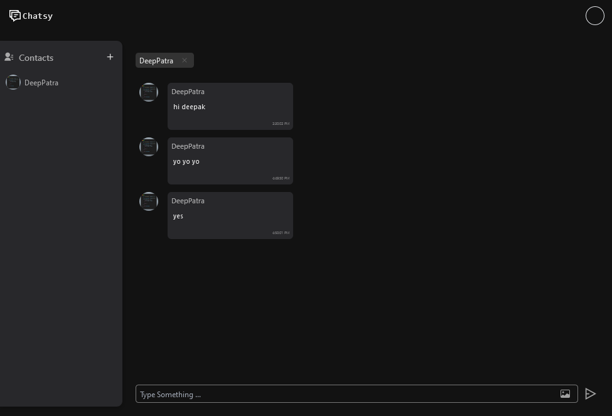Click the profile circle in the top right

point(594,15)
